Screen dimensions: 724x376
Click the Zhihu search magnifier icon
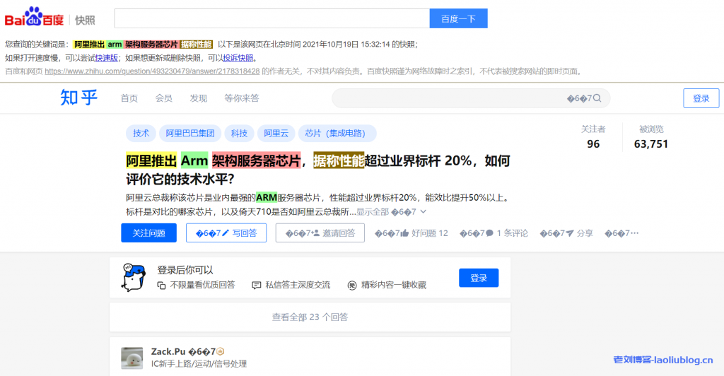click(x=597, y=98)
